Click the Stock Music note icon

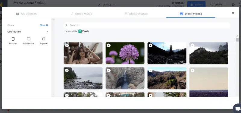click(x=72, y=14)
